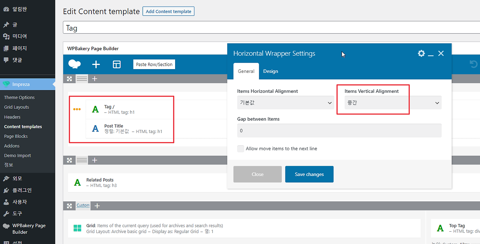The height and width of the screenshot is (244, 480).
Task: Click the Grid element green icon
Action: pyautogui.click(x=77, y=228)
